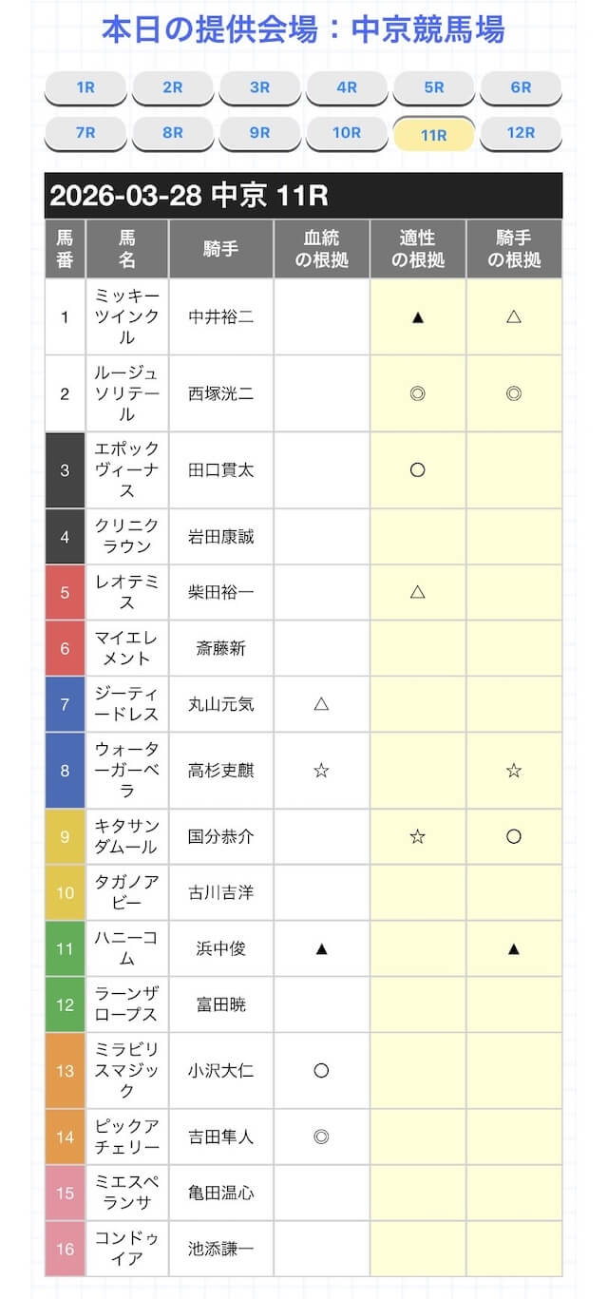Open the 5R race tab
The image size is (608, 1299).
(x=434, y=88)
